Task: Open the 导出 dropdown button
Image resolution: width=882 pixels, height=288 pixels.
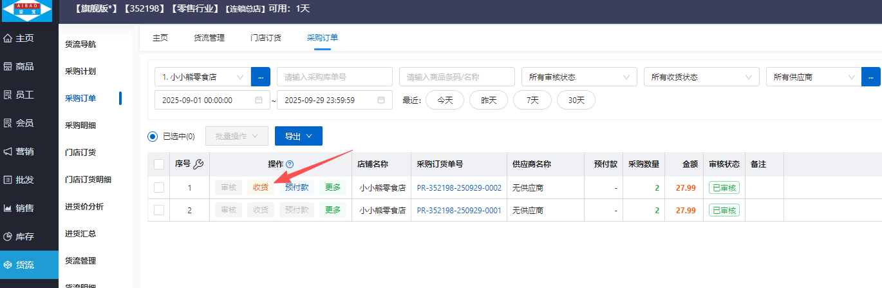Action: point(298,136)
